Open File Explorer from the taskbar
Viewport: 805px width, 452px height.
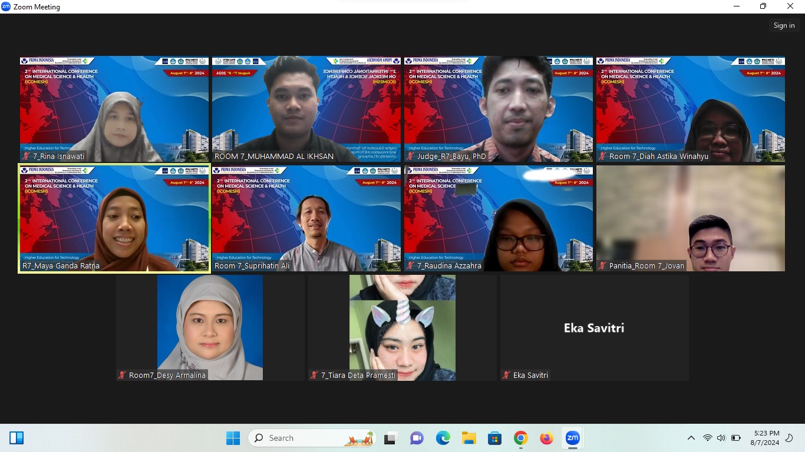(469, 438)
